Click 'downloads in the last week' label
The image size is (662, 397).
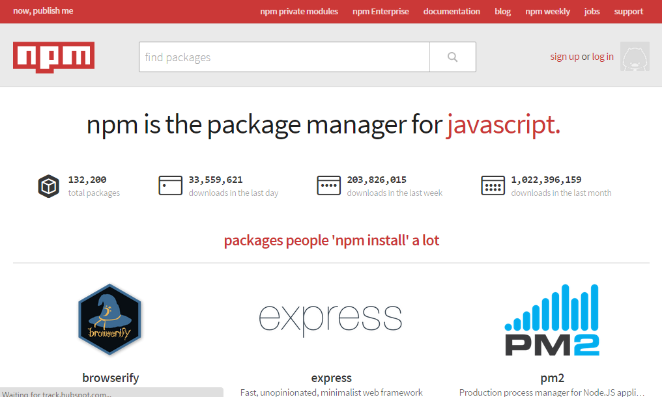tap(395, 193)
